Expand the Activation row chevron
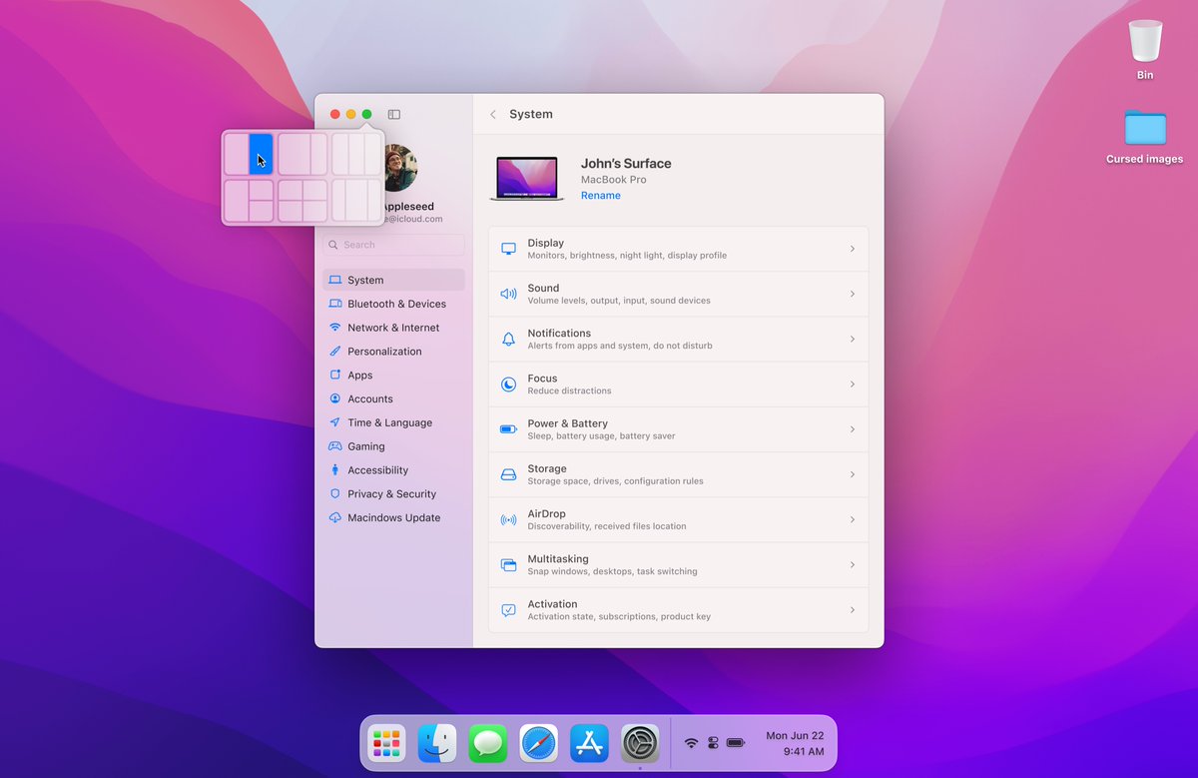This screenshot has width=1198, height=778. pyautogui.click(x=852, y=610)
